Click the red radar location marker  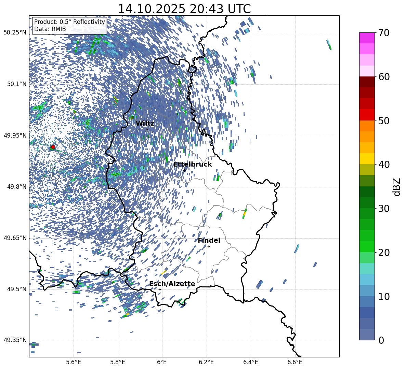tap(53, 147)
